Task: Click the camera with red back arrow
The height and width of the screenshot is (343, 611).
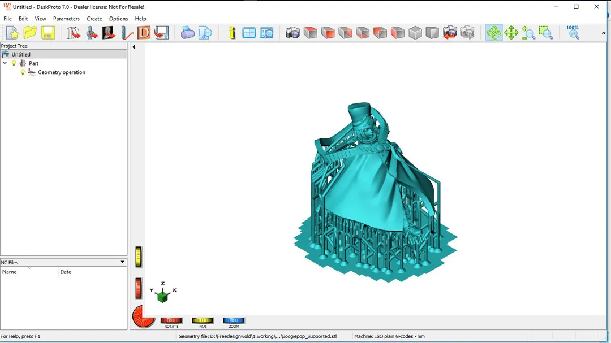Action: coord(450,33)
